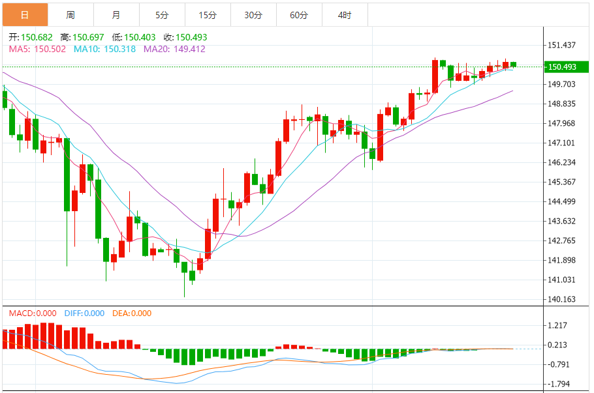The height and width of the screenshot is (393, 594).
Task: Click the -0.791 MACD axis label
Action: pyautogui.click(x=557, y=364)
